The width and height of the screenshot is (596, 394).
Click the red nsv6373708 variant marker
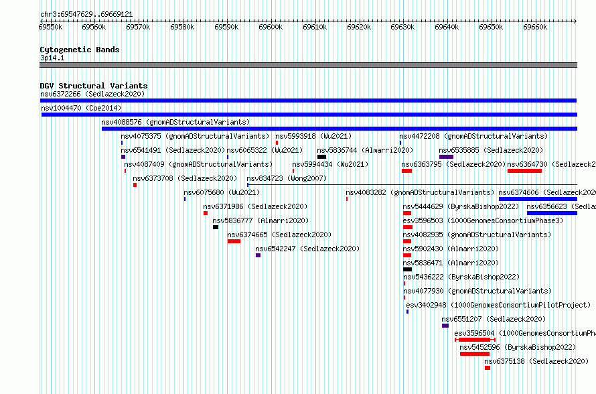[x=135, y=185]
